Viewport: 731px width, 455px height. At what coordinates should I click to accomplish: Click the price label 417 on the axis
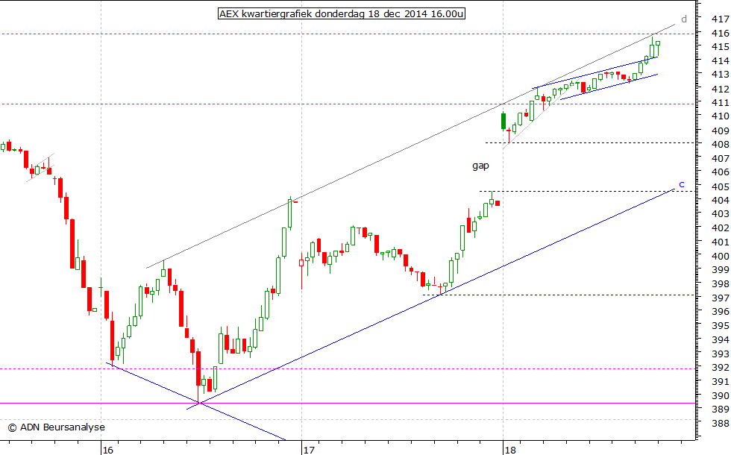coord(721,19)
